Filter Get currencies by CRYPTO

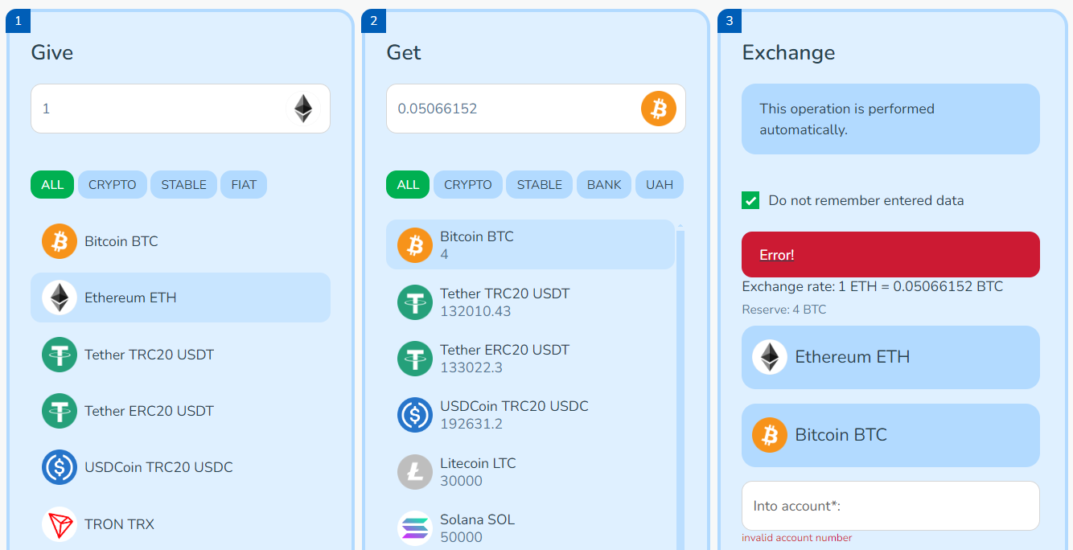tap(468, 184)
